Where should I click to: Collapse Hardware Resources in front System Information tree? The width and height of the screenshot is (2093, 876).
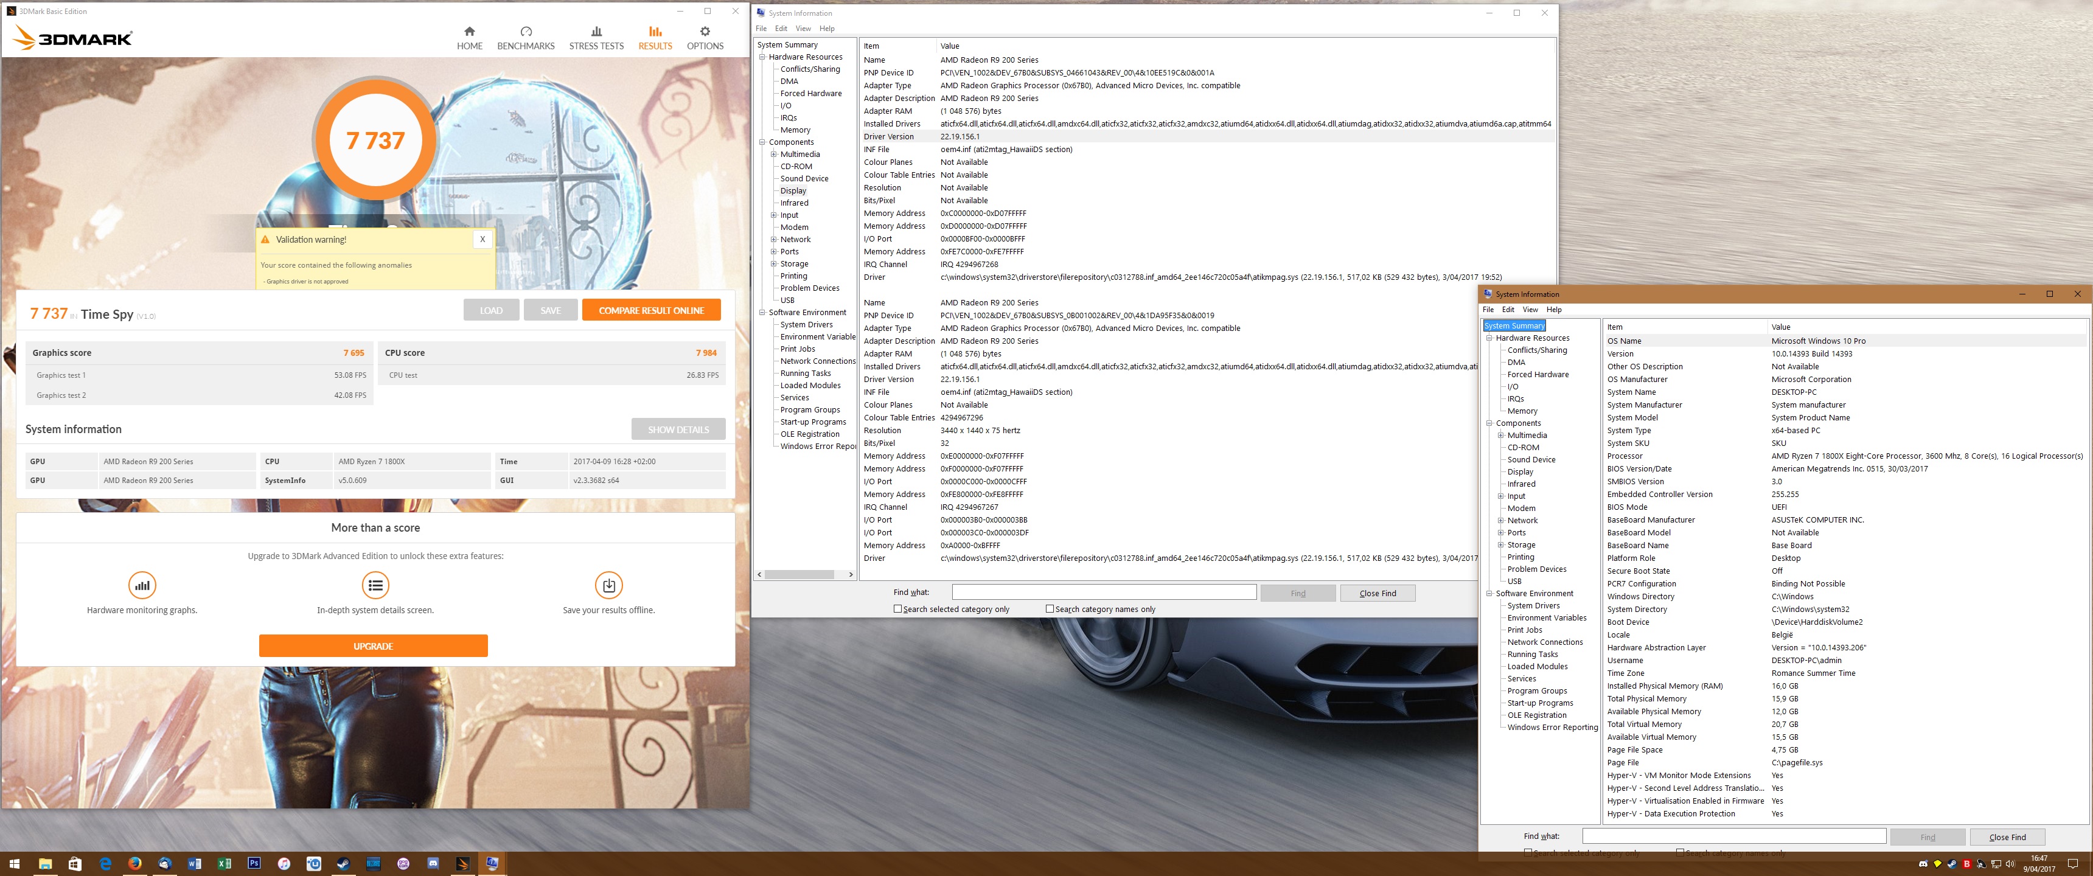click(x=1489, y=338)
